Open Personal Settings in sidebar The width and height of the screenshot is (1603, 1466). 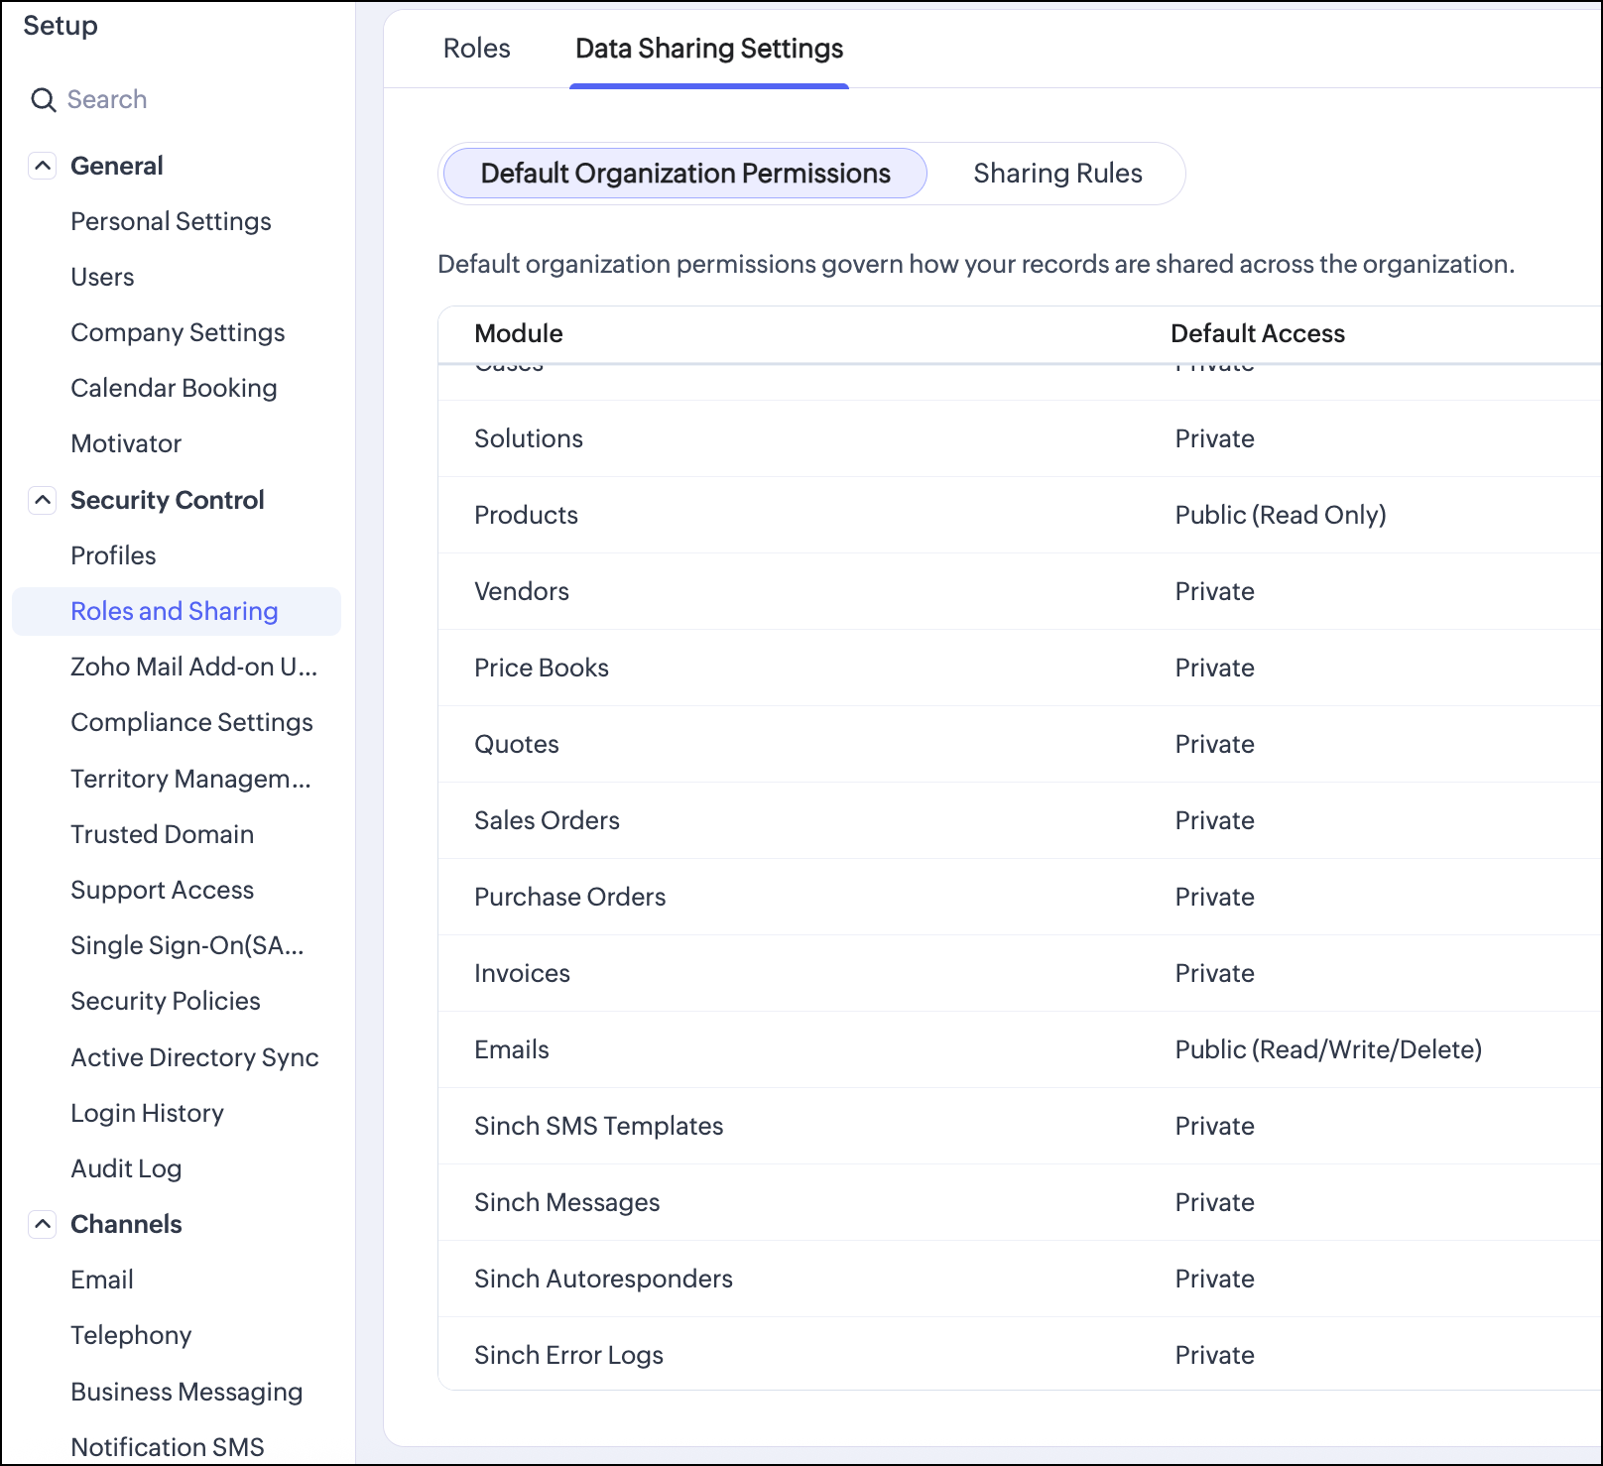point(171,221)
